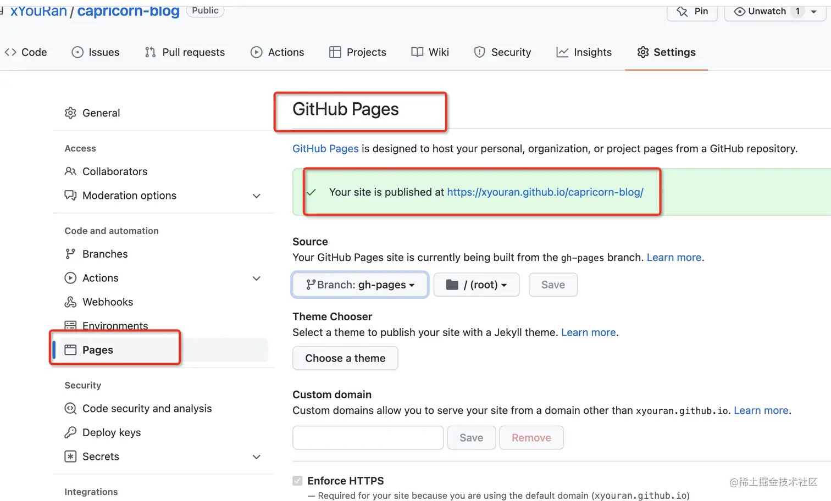
Task: Click the Secrets asterisk icon
Action: click(70, 457)
